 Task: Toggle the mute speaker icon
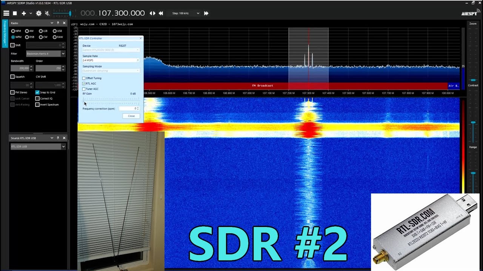tap(47, 13)
